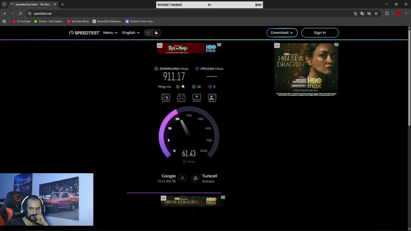411x231 pixels.
Task: Click the Turkcell provider name
Action: (x=209, y=176)
